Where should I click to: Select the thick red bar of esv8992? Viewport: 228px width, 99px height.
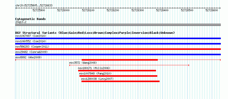[120, 60]
